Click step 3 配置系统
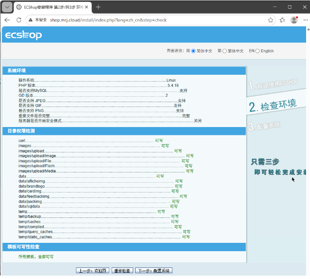Screen dimensions: 310x279 click(x=264, y=126)
